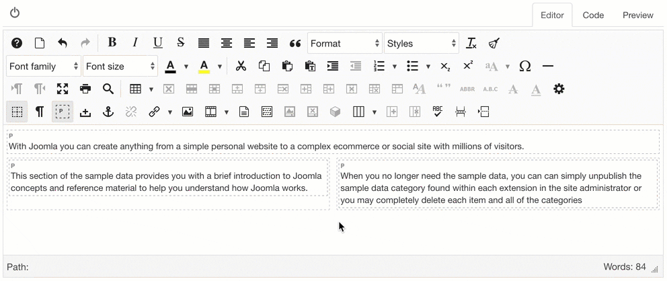Image resolution: width=667 pixels, height=281 pixels.
Task: Click the superscript icon
Action: [x=468, y=65]
